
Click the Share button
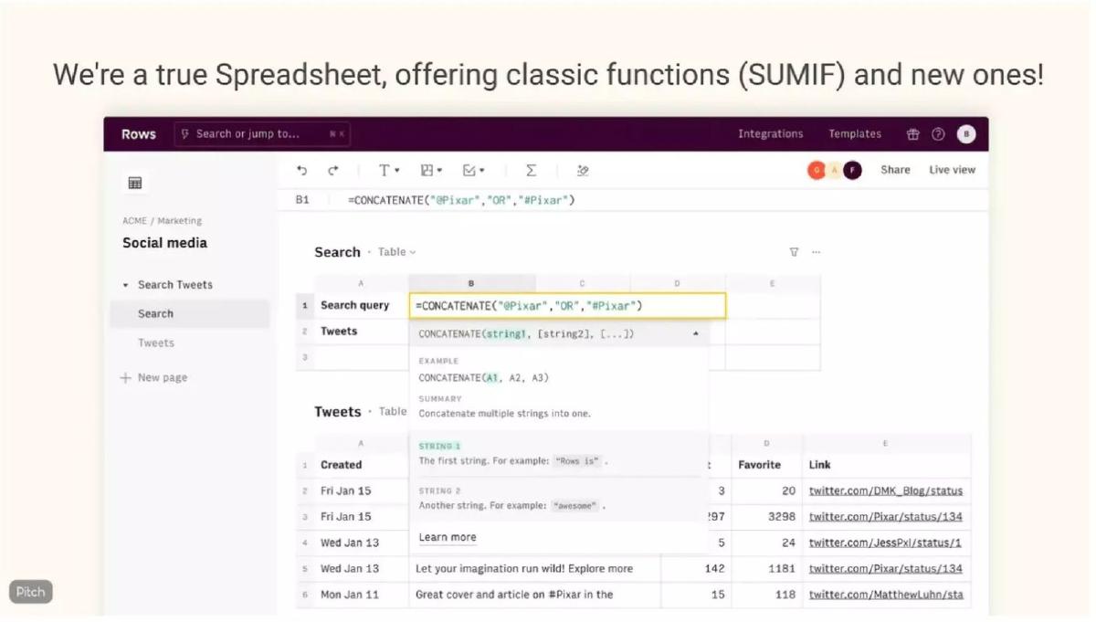pos(895,170)
